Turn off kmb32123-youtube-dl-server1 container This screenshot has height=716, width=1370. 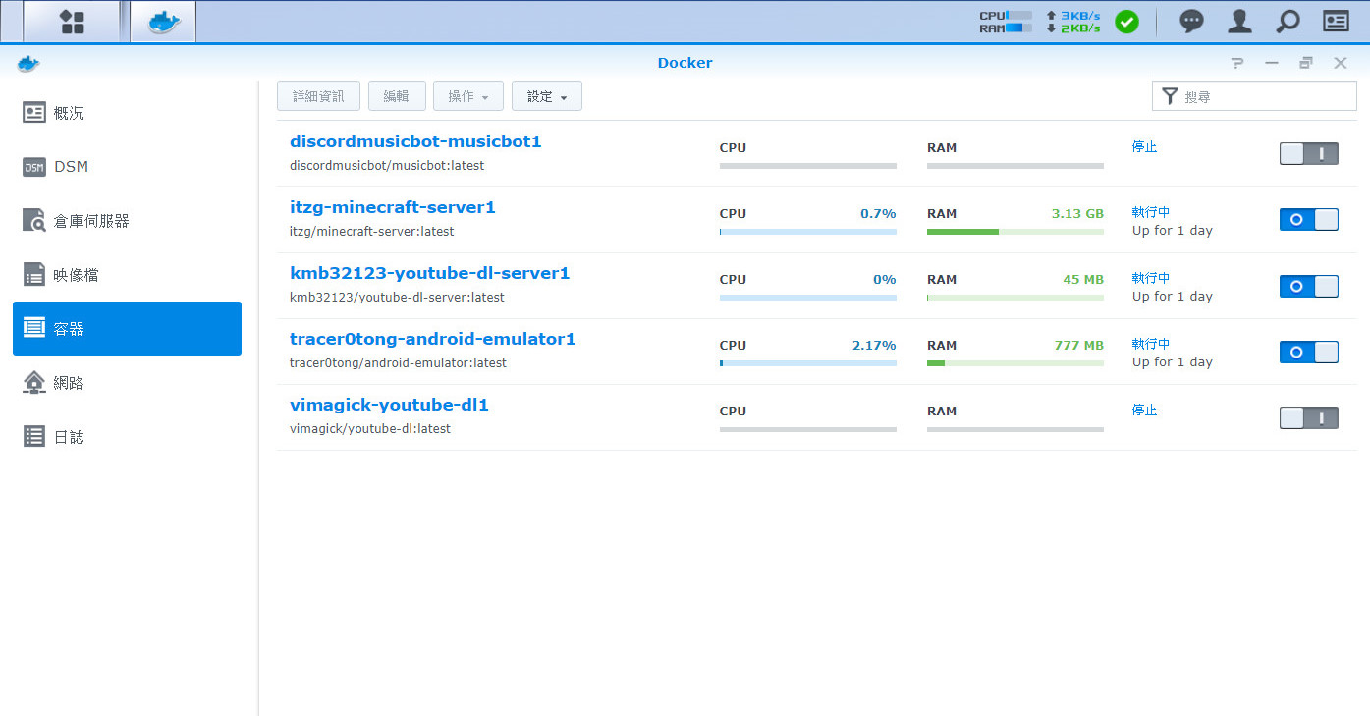(1309, 286)
